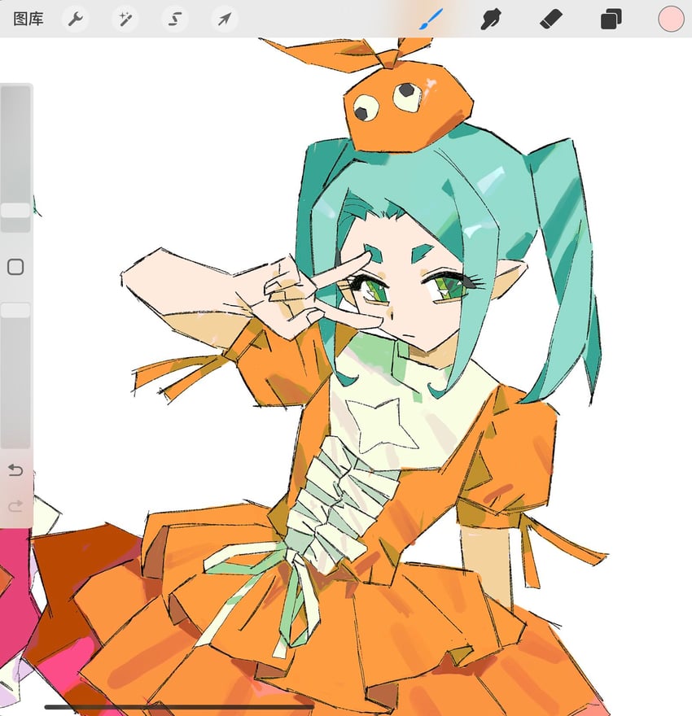This screenshot has width=692, height=716.
Task: Open the pink color picker swatch
Action: coord(671,20)
